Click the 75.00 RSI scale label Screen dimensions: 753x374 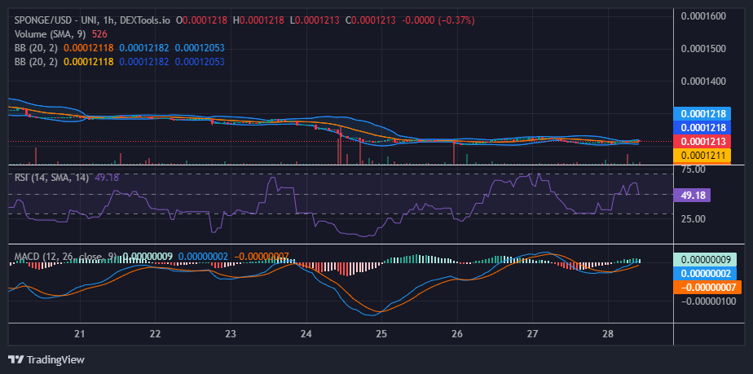(693, 169)
